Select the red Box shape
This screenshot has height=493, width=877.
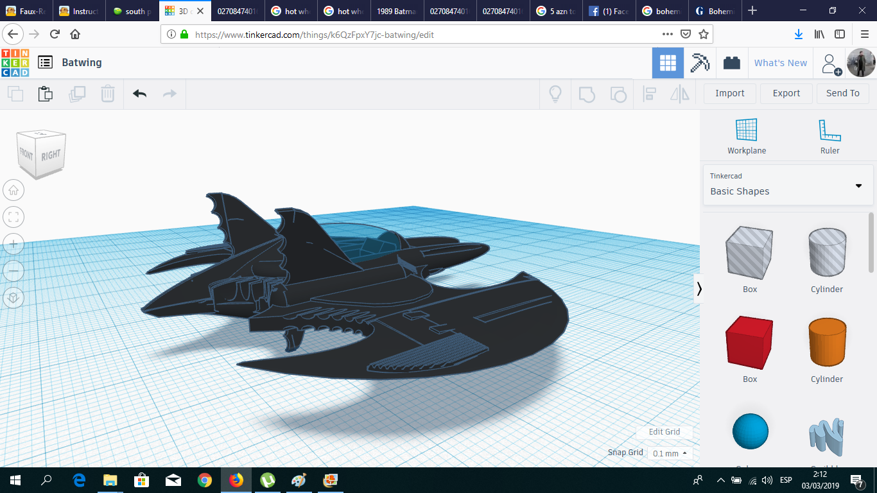click(750, 343)
